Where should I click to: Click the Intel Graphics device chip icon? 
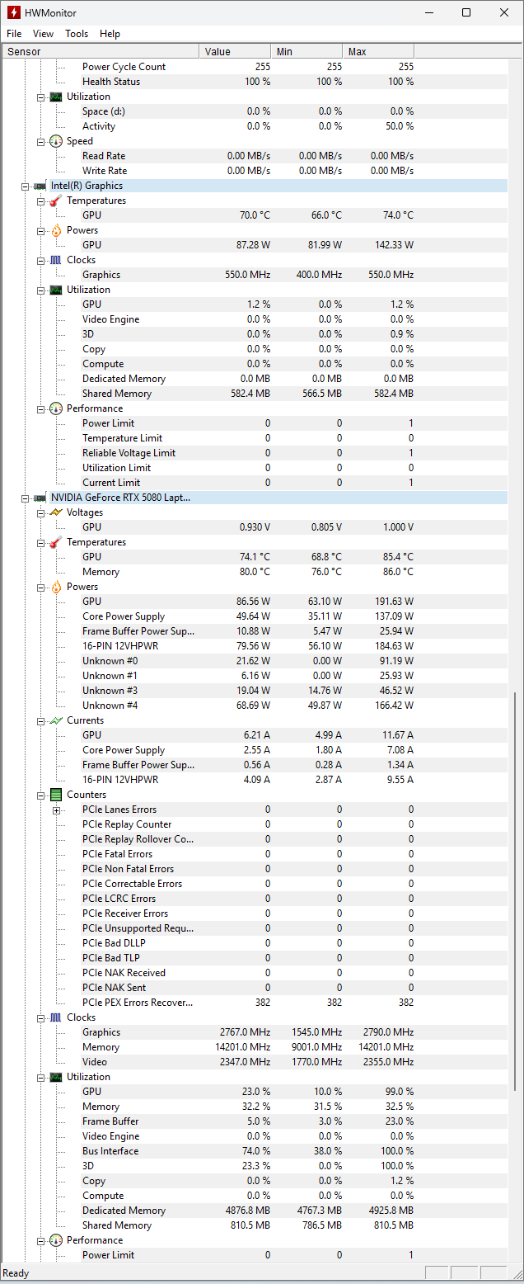[x=40, y=186]
